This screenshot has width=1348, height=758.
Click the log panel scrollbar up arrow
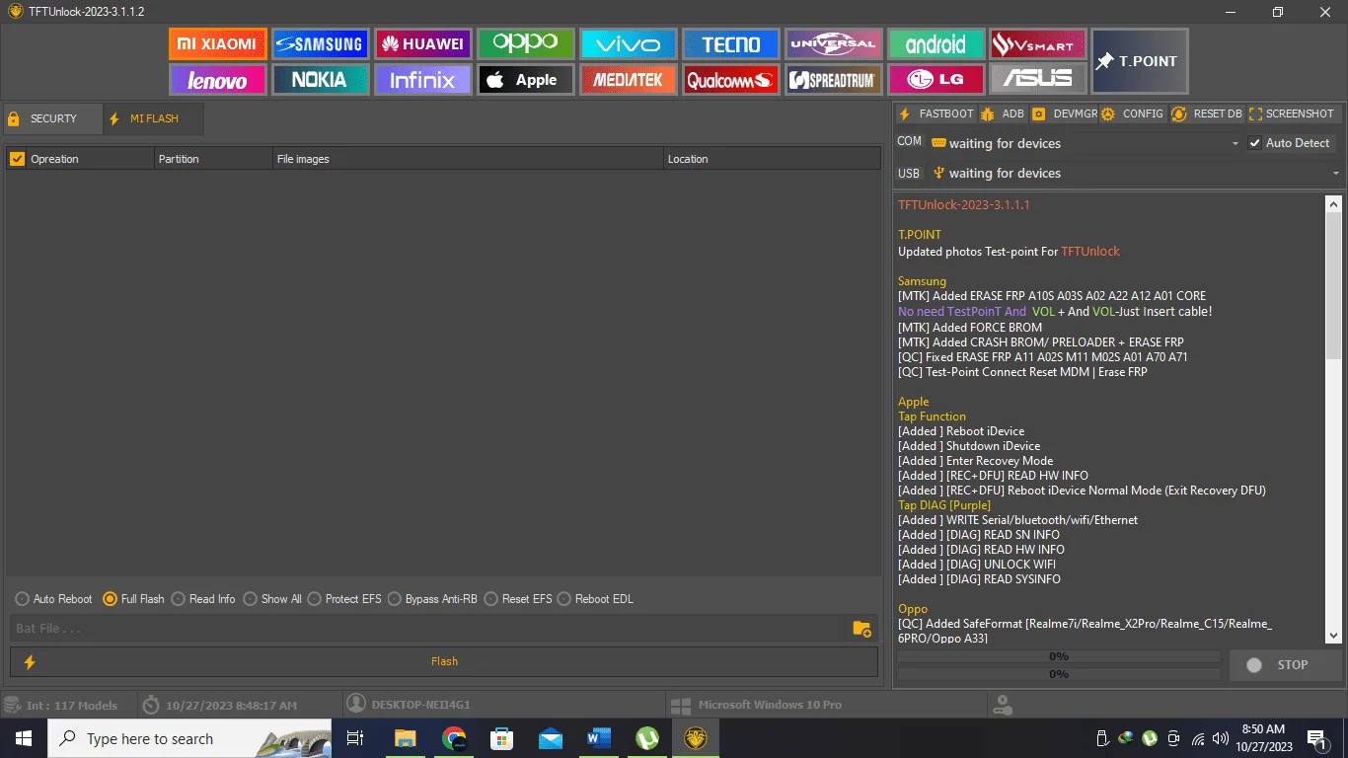point(1334,204)
